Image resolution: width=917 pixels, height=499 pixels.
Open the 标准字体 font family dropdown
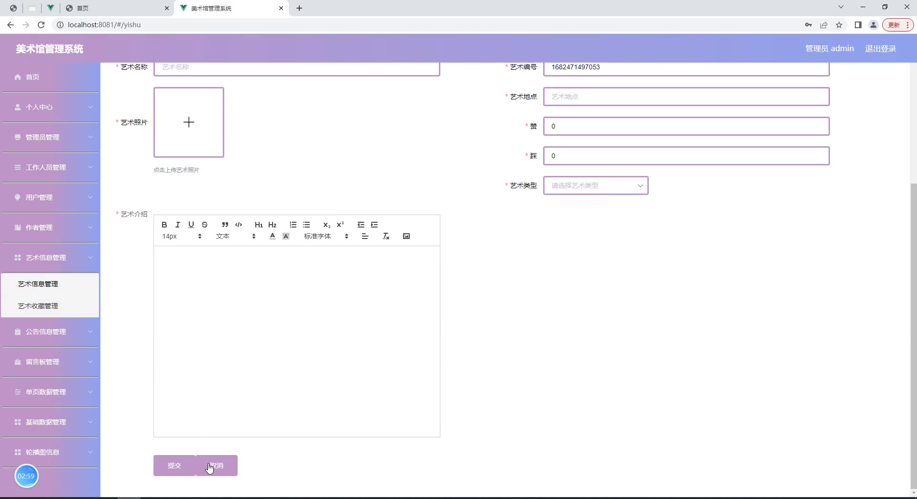pos(326,236)
